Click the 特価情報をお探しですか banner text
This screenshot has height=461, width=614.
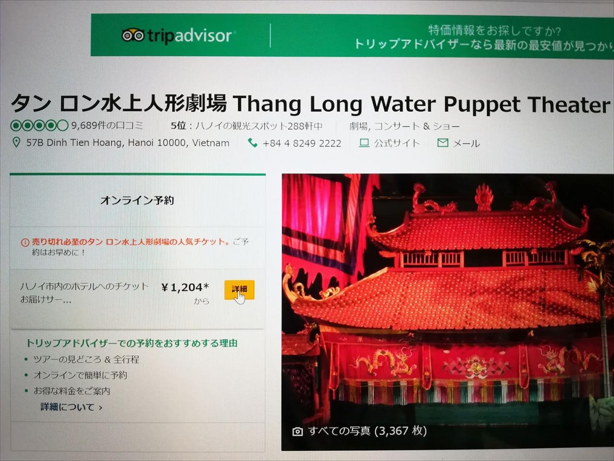pos(494,30)
